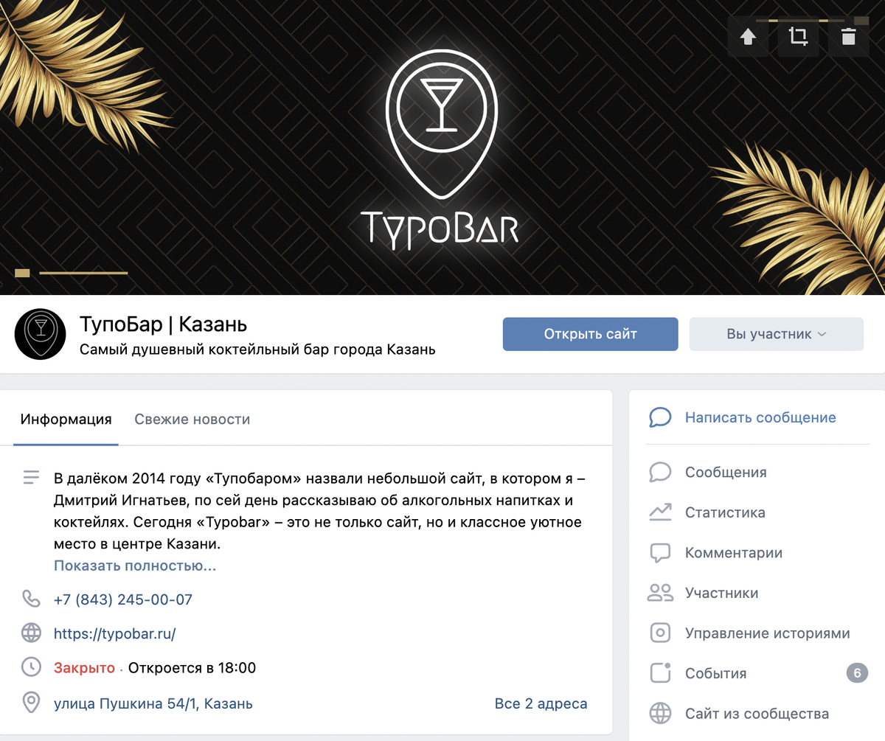Open the address улица Пушкина 54/1, Казань
The image size is (885, 741).
pyautogui.click(x=153, y=704)
